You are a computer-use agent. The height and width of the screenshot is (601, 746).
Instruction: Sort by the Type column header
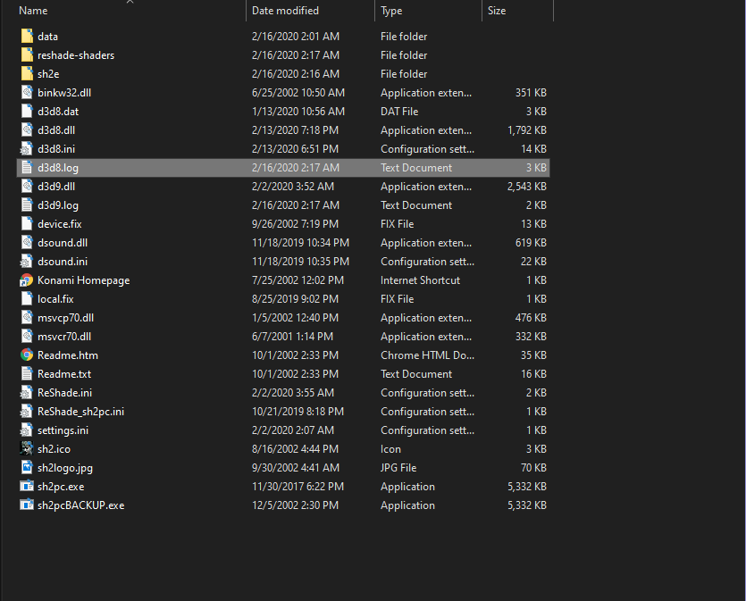[x=391, y=11]
